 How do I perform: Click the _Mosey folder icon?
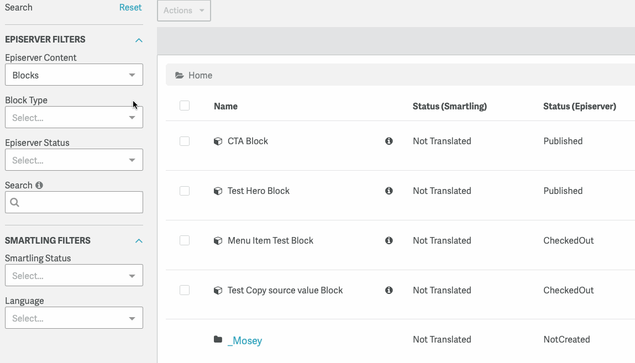coord(218,340)
